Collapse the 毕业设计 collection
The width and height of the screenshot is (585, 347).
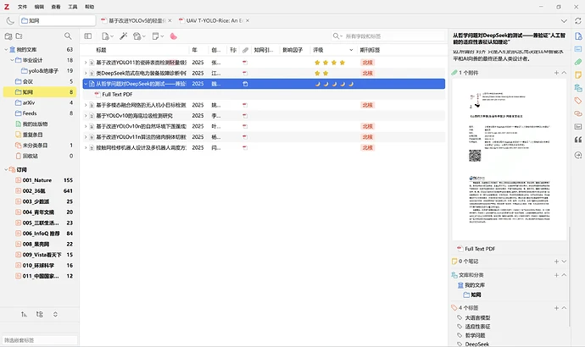(12, 60)
